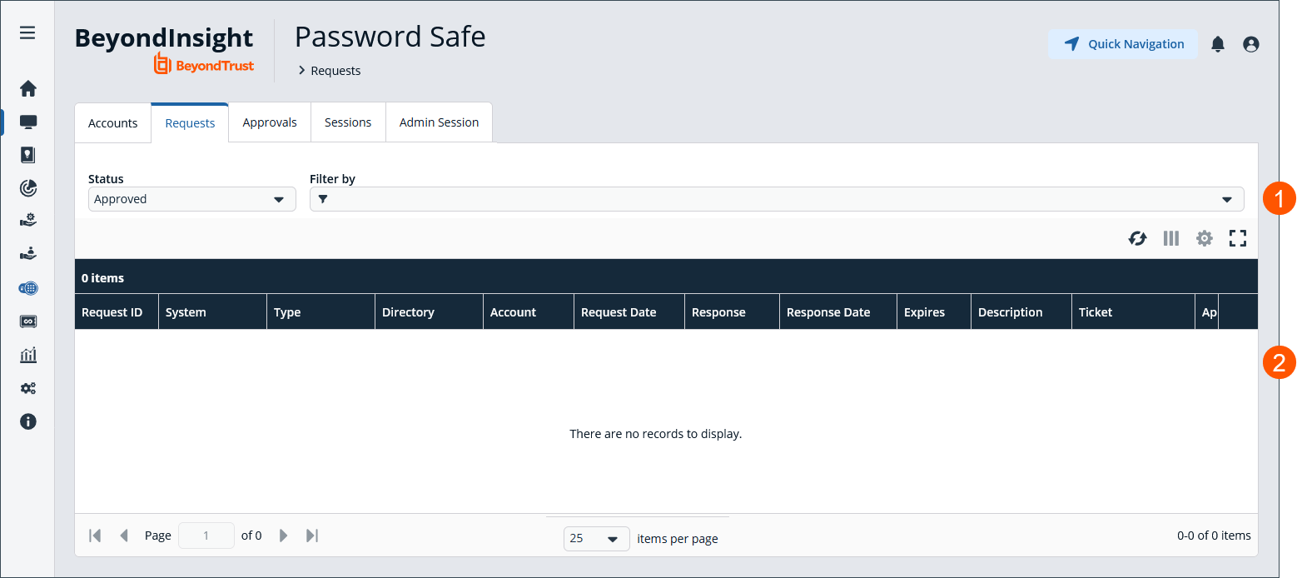
Task: Open the user profile icon
Action: click(1250, 44)
